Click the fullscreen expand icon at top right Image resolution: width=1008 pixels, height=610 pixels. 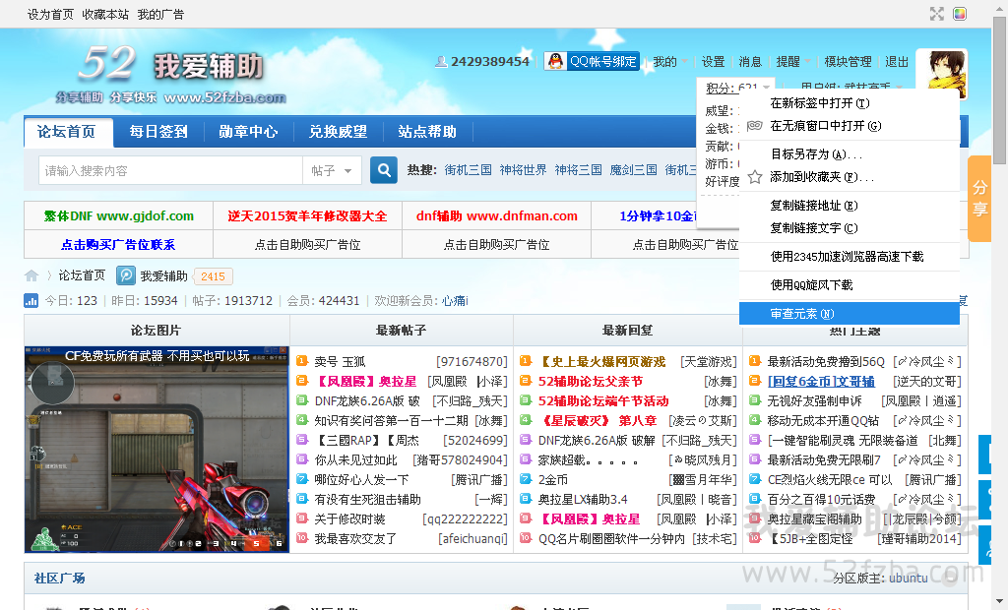(936, 14)
